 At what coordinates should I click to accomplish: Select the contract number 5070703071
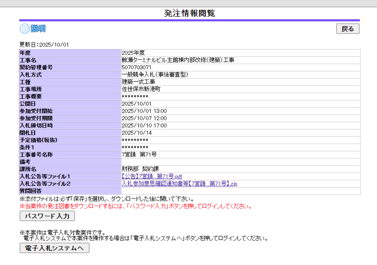coord(136,67)
